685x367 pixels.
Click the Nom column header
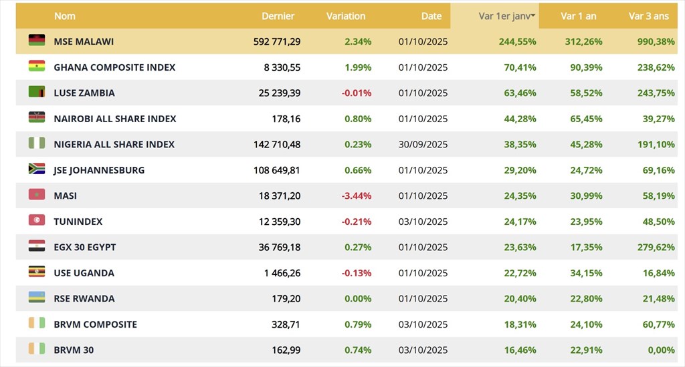65,16
